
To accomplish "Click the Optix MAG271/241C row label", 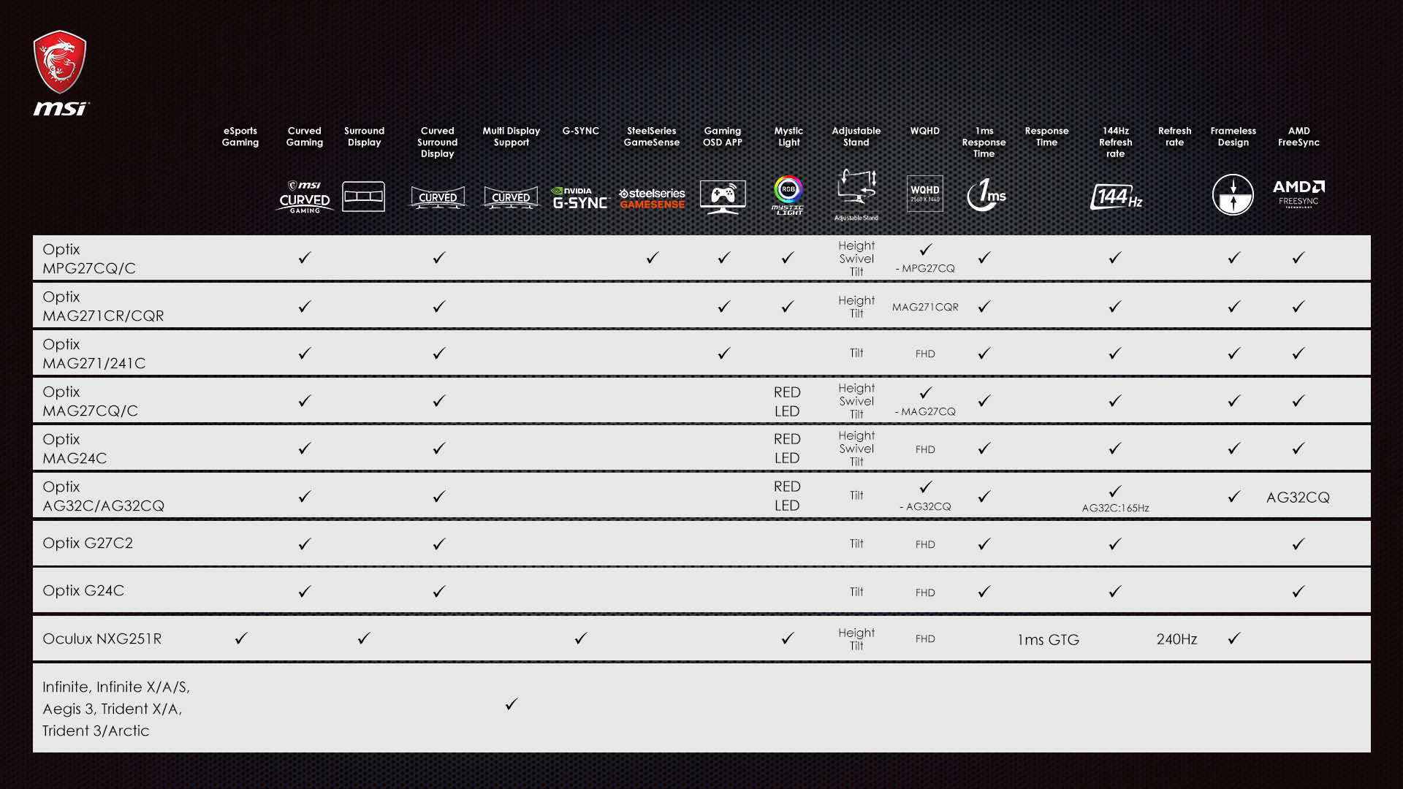I will click(x=94, y=354).
